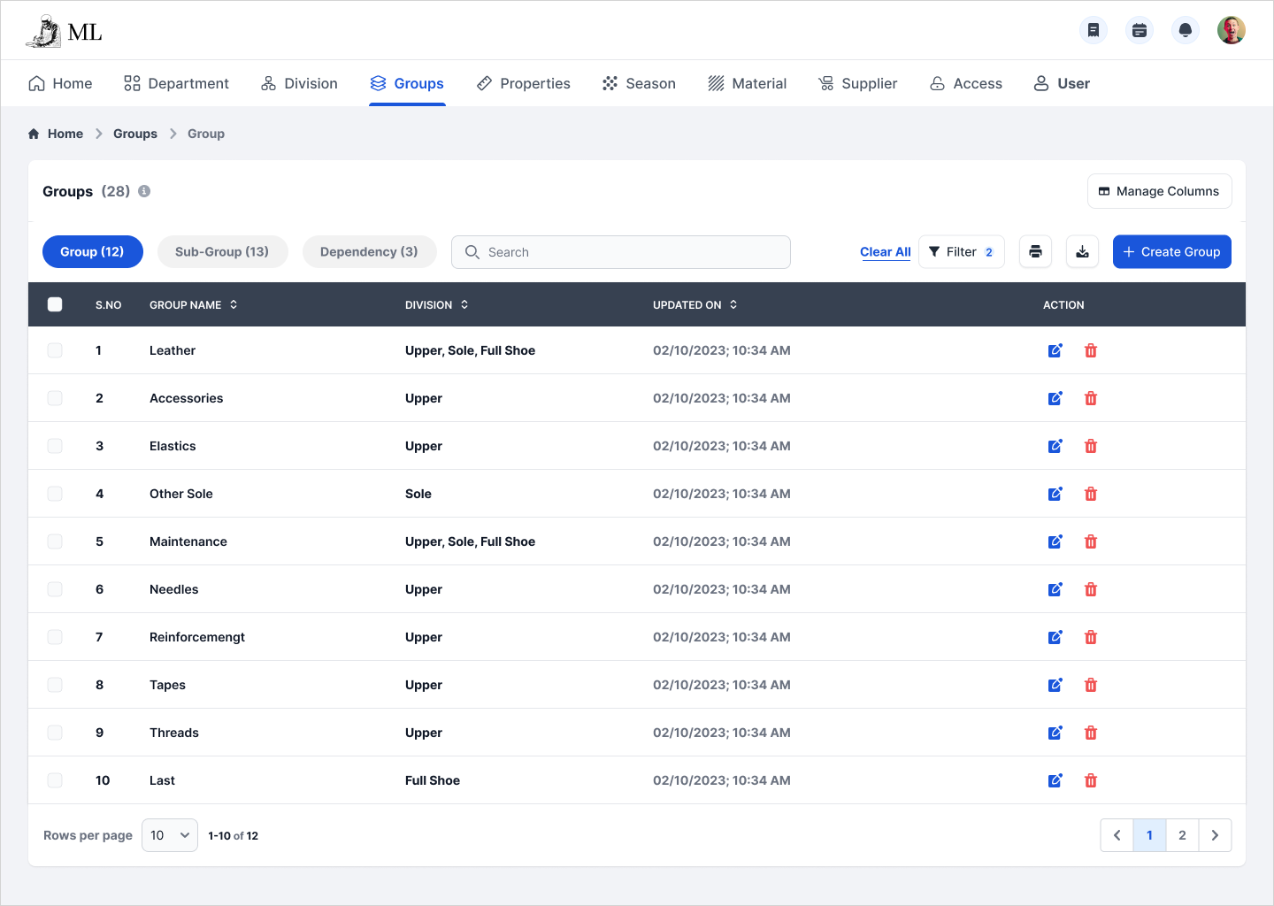
Task: Focus the Search input field
Action: coord(621,252)
